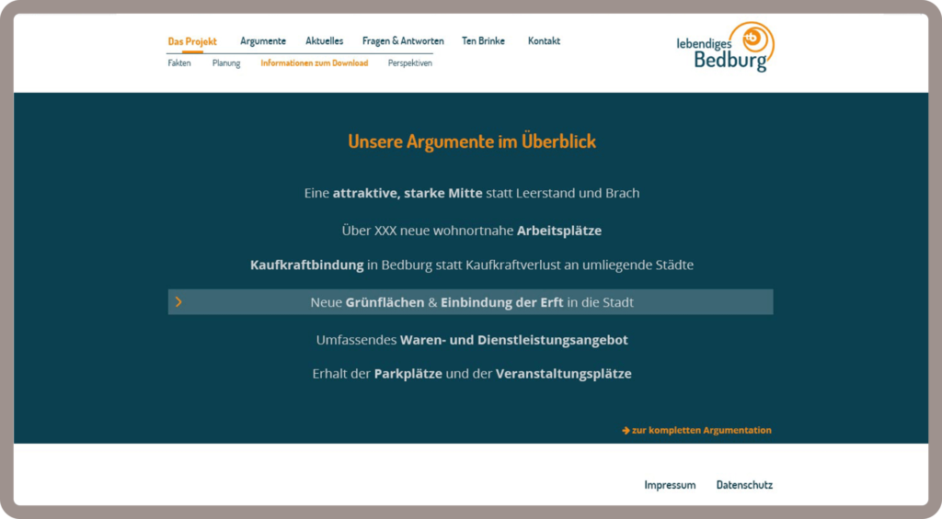The height and width of the screenshot is (519, 942).
Task: Open the Perspektiven submenu item
Action: (409, 63)
